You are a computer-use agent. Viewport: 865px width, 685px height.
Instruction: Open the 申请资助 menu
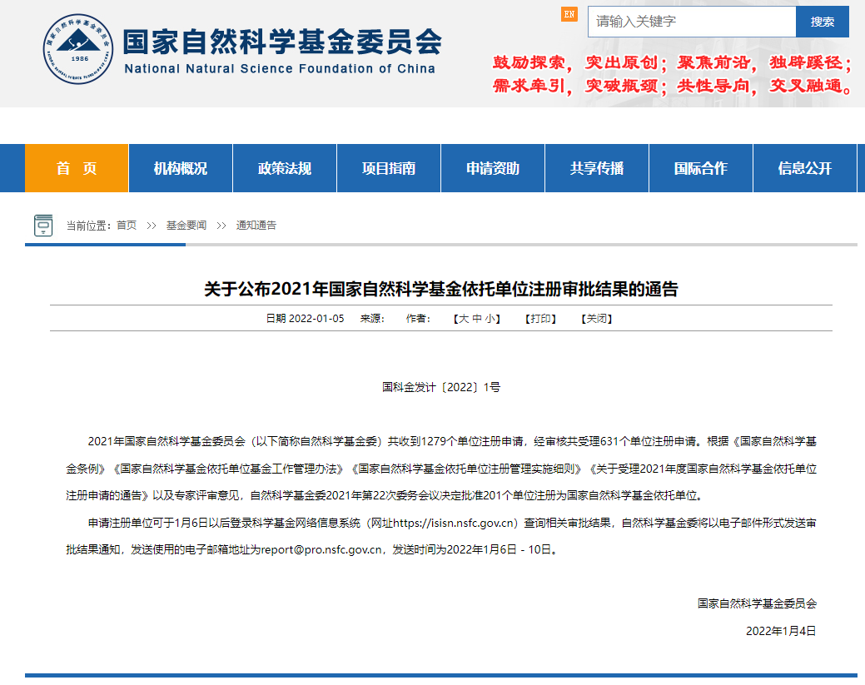pos(493,168)
